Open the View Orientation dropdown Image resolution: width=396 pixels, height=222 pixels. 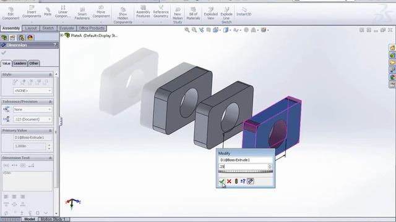pyautogui.click(x=217, y=30)
